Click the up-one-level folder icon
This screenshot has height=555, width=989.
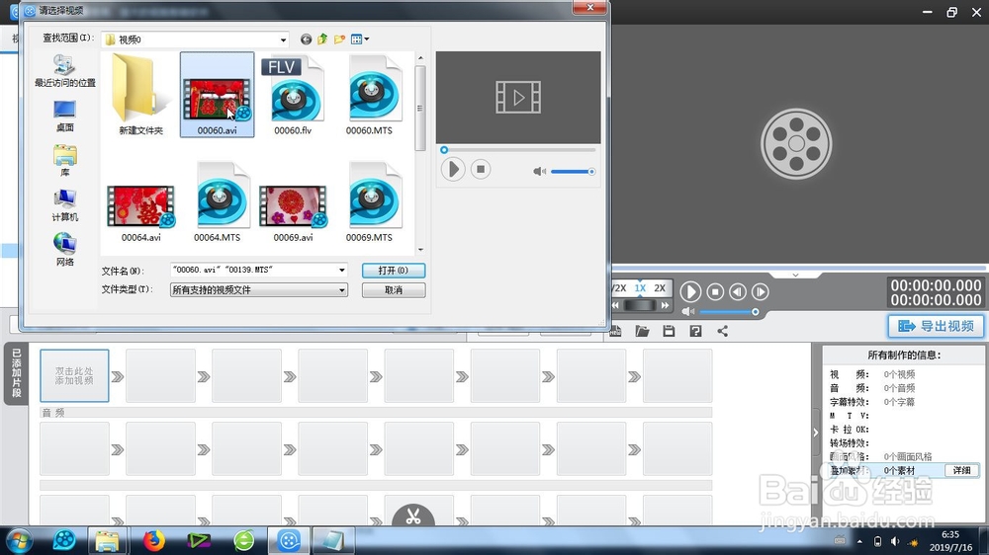322,40
